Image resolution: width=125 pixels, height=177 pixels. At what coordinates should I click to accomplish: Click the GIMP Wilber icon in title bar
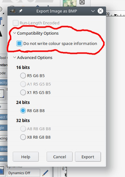click(x=13, y=11)
